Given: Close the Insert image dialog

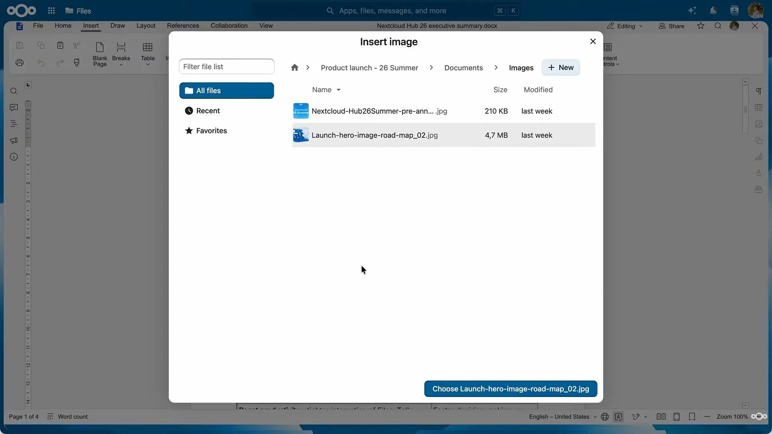Looking at the screenshot, I should click(x=593, y=41).
